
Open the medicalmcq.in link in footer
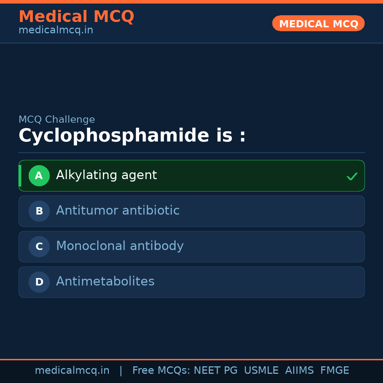coord(72,371)
